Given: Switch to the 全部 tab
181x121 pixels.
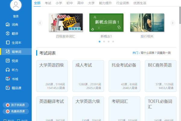Looking at the screenshot, I should pyautogui.click(x=37, y=3).
